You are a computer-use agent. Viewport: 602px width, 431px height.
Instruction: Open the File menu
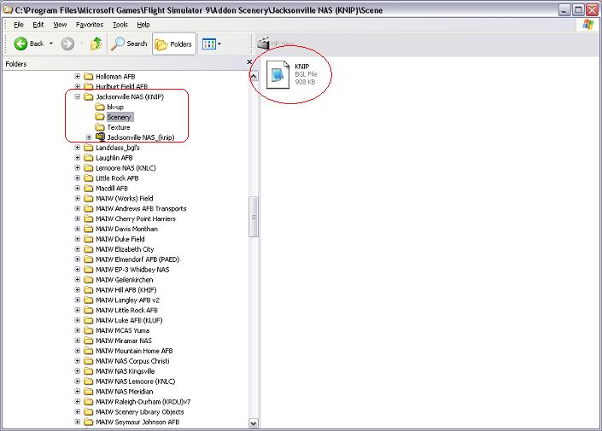[x=19, y=25]
